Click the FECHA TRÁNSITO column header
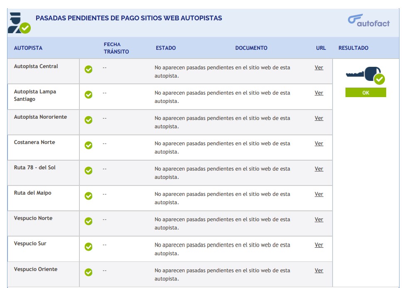This screenshot has height=288, width=402. coord(116,48)
